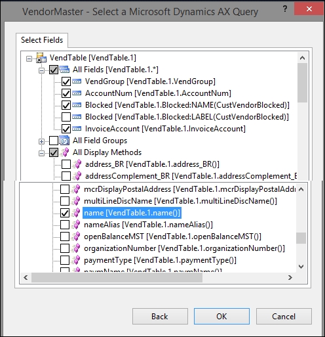Click the VendTable root node icon
Viewport: 325px width, 337px height.
point(41,58)
